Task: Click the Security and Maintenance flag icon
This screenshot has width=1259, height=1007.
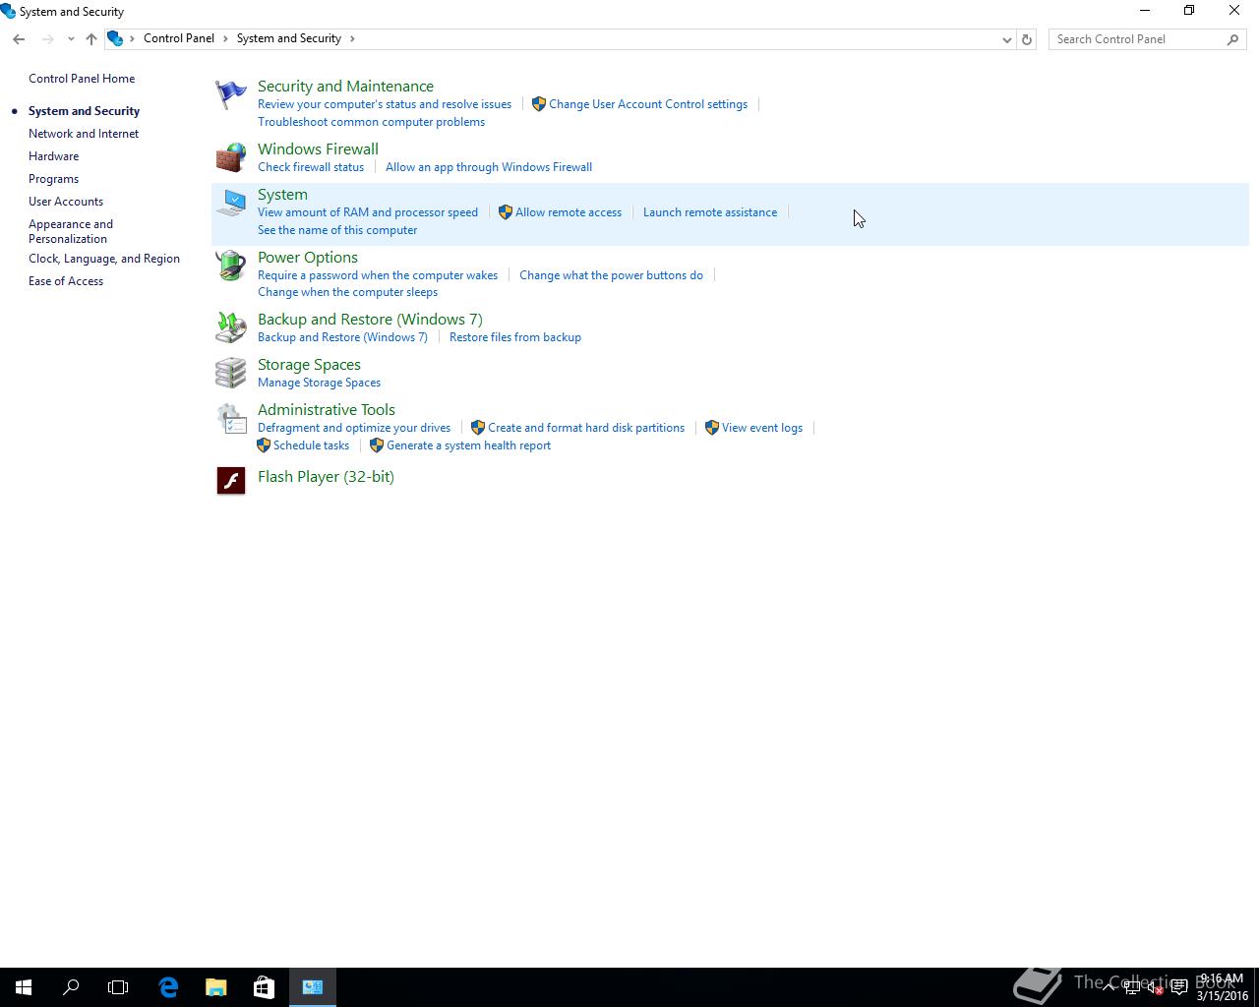Action: point(231,94)
